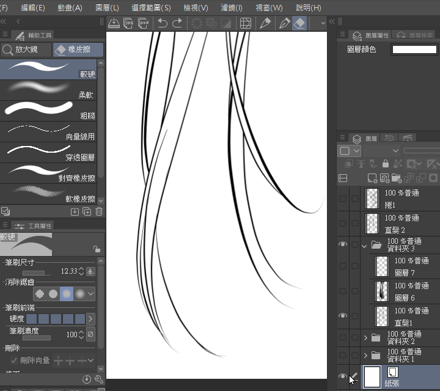440x391 pixels.
Task: Select the 放大鏡 tool button
Action: [26, 49]
